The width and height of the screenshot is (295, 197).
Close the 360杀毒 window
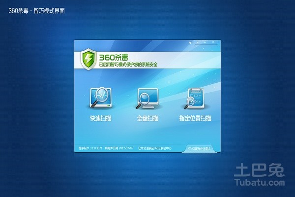click(x=213, y=42)
